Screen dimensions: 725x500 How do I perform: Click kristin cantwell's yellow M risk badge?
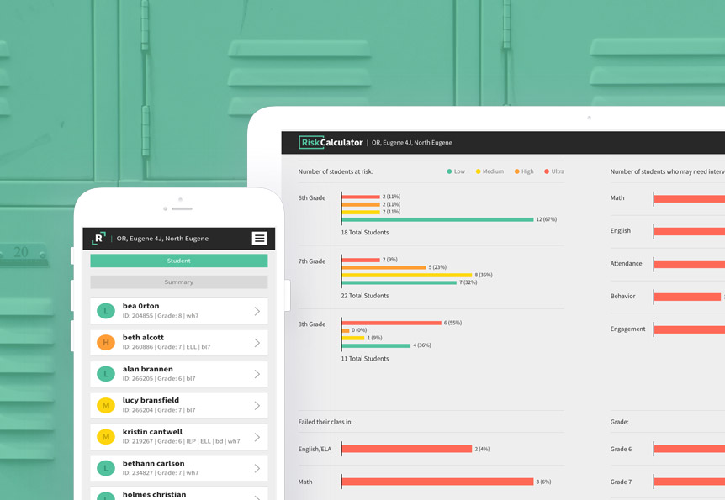pyautogui.click(x=106, y=437)
